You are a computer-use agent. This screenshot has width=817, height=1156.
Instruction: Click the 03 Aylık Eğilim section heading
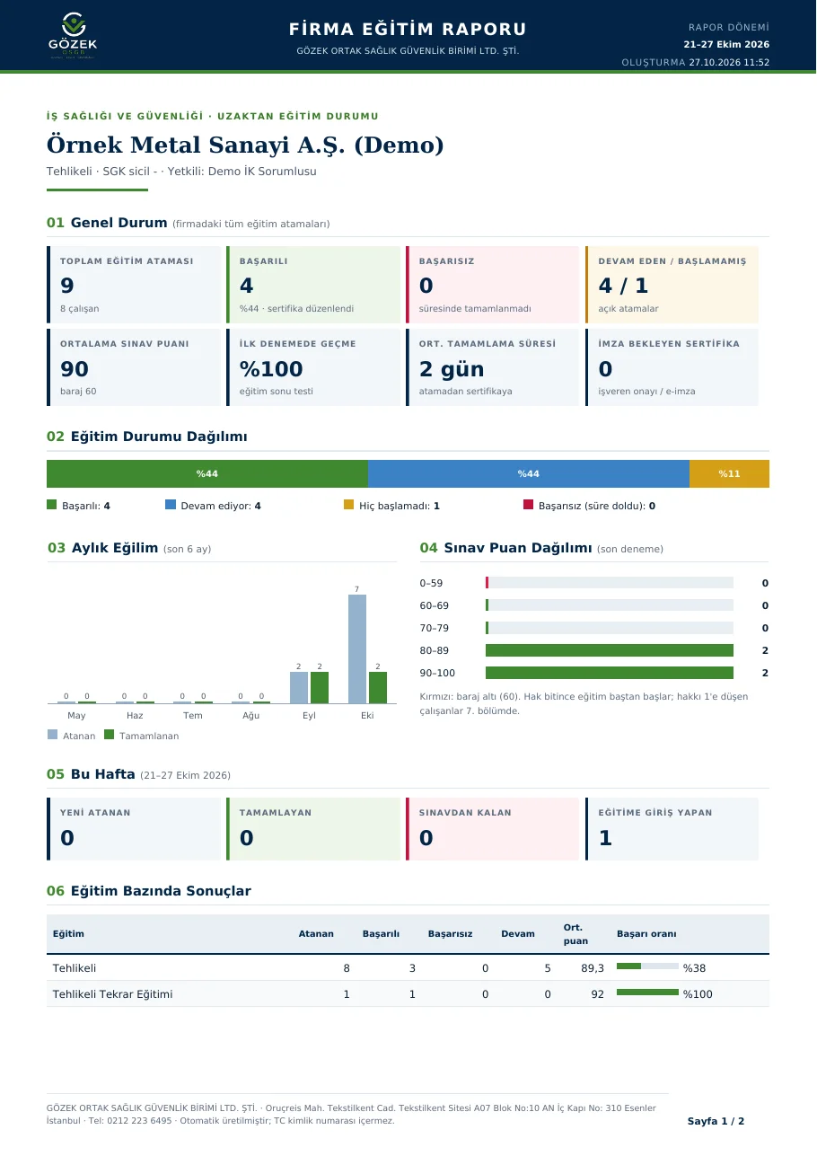pos(129,548)
